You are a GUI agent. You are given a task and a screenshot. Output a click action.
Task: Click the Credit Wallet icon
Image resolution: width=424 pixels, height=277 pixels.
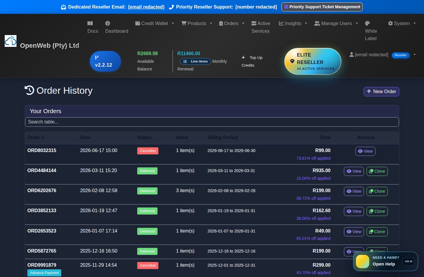[x=138, y=23]
